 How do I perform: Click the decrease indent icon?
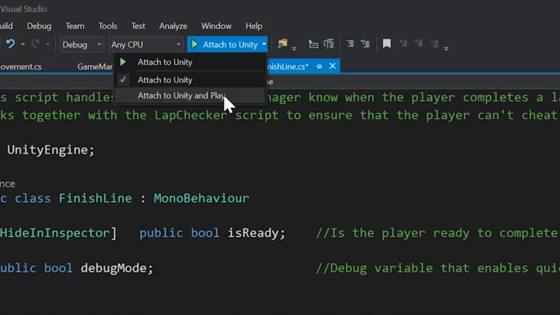tap(350, 44)
